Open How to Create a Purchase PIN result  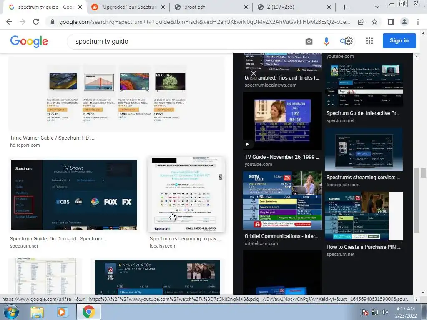pos(363,247)
